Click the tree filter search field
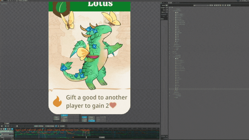This screenshot has height=140, width=249. pyautogui.click(x=201, y=5)
